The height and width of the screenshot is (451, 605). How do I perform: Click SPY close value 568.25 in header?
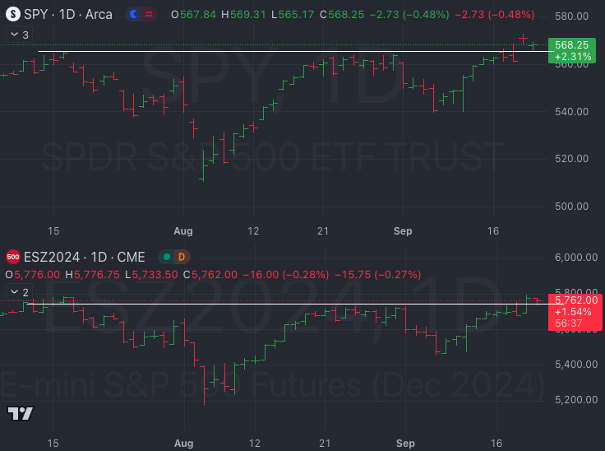346,15
